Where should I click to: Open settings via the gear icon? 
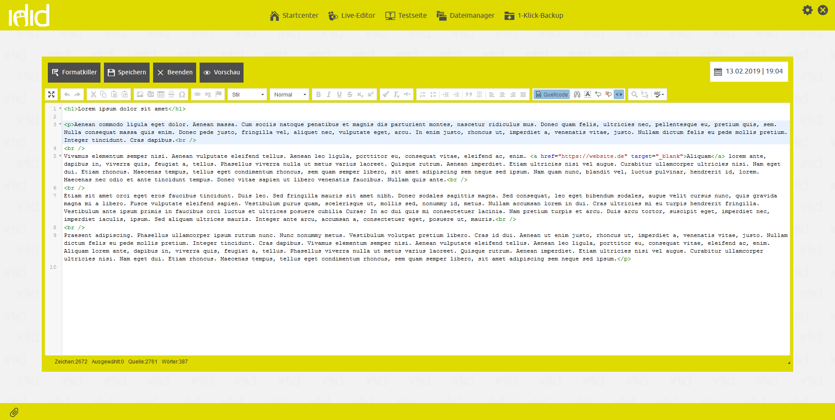[x=807, y=10]
